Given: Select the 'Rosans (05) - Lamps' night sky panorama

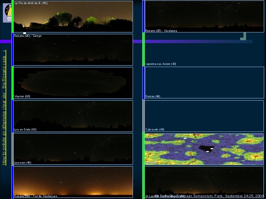Looking at the screenshot, I should pyautogui.click(x=73, y=50).
